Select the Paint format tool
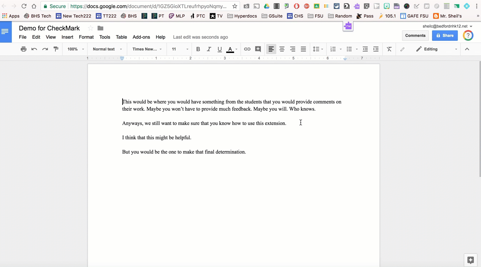Image resolution: width=481 pixels, height=267 pixels. (x=56, y=49)
